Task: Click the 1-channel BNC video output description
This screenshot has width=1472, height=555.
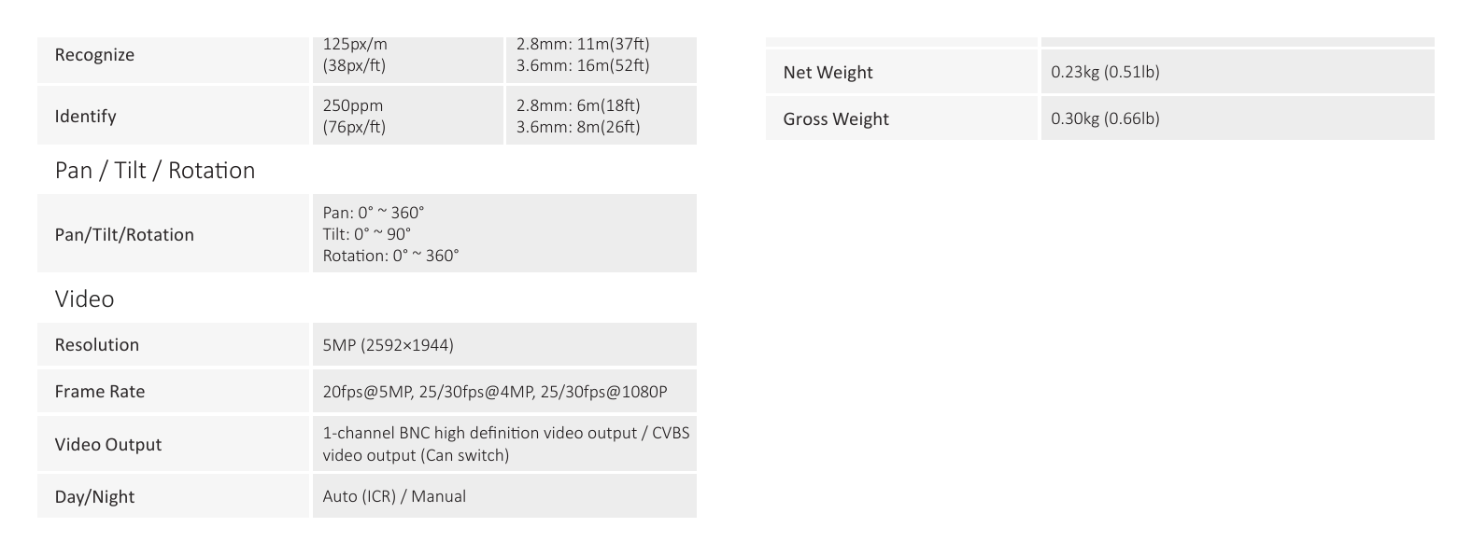Action: click(x=506, y=444)
